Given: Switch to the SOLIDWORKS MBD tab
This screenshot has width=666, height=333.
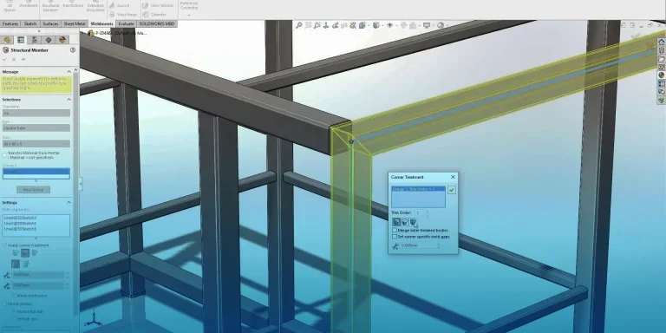Looking at the screenshot, I should (x=157, y=23).
